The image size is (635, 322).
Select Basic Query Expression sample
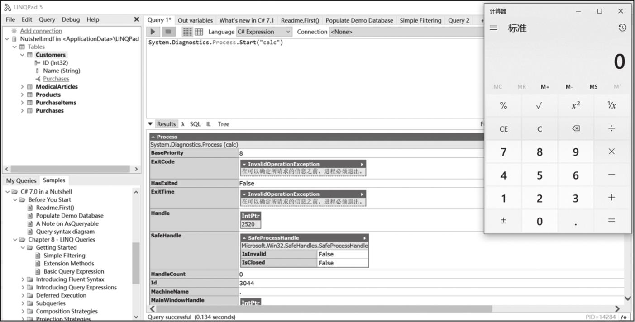click(x=74, y=271)
